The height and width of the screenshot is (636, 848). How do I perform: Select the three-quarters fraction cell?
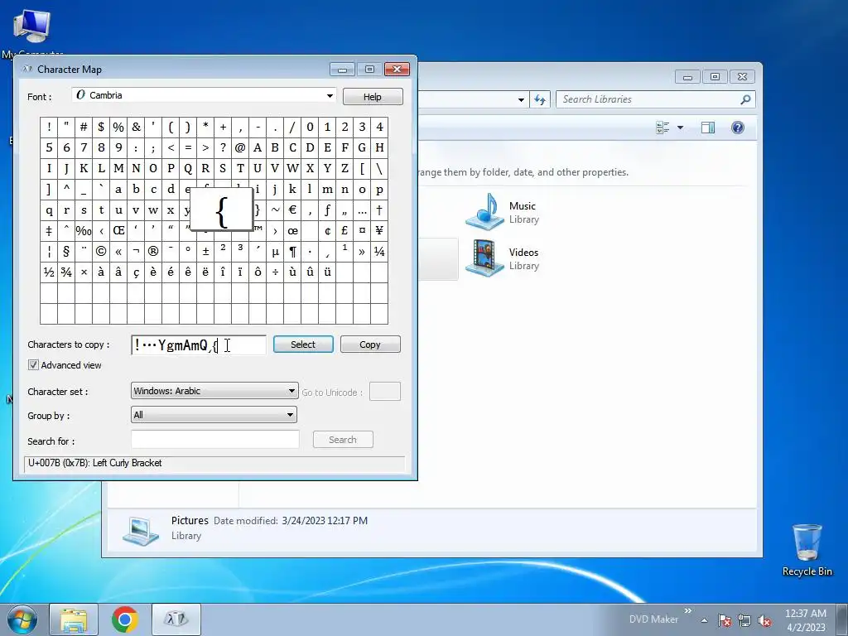66,272
